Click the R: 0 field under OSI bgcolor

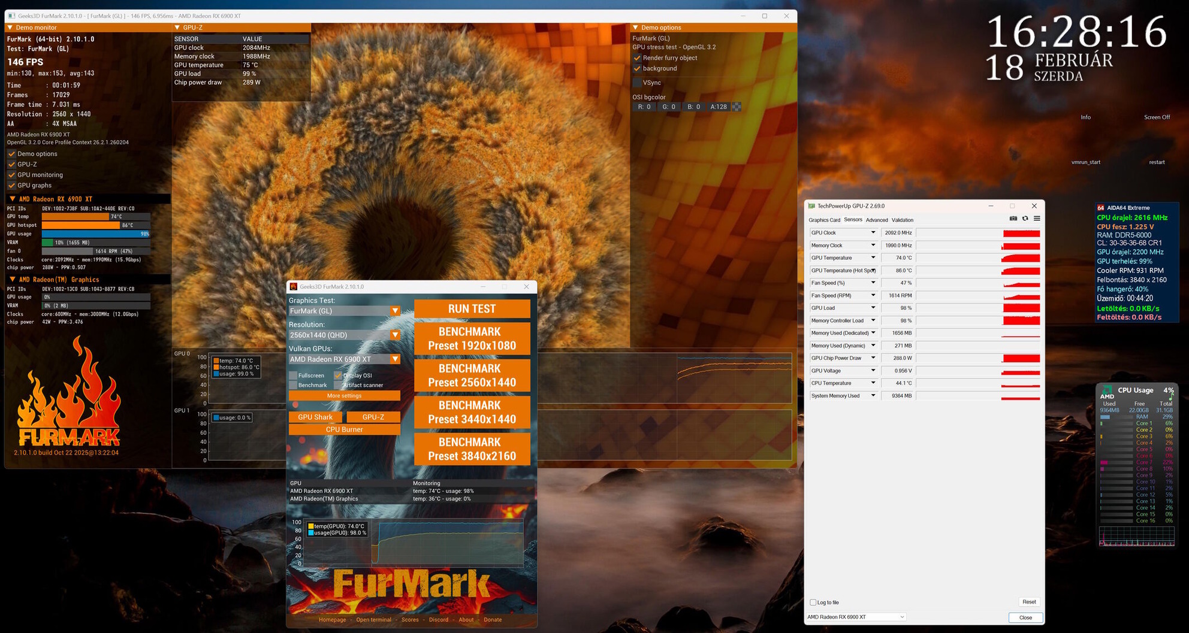coord(644,107)
